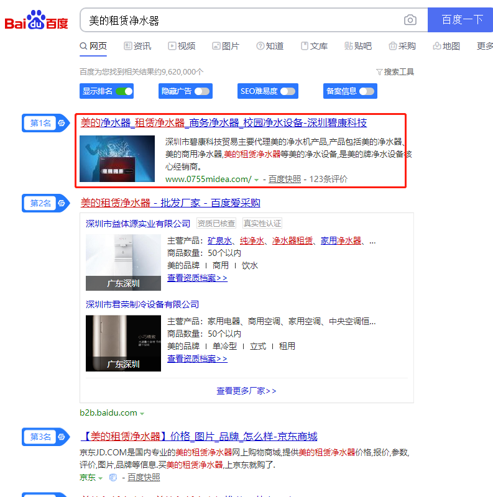The height and width of the screenshot is (497, 493).
Task: Open the b2b.baidu.com source link
Action: point(108,413)
